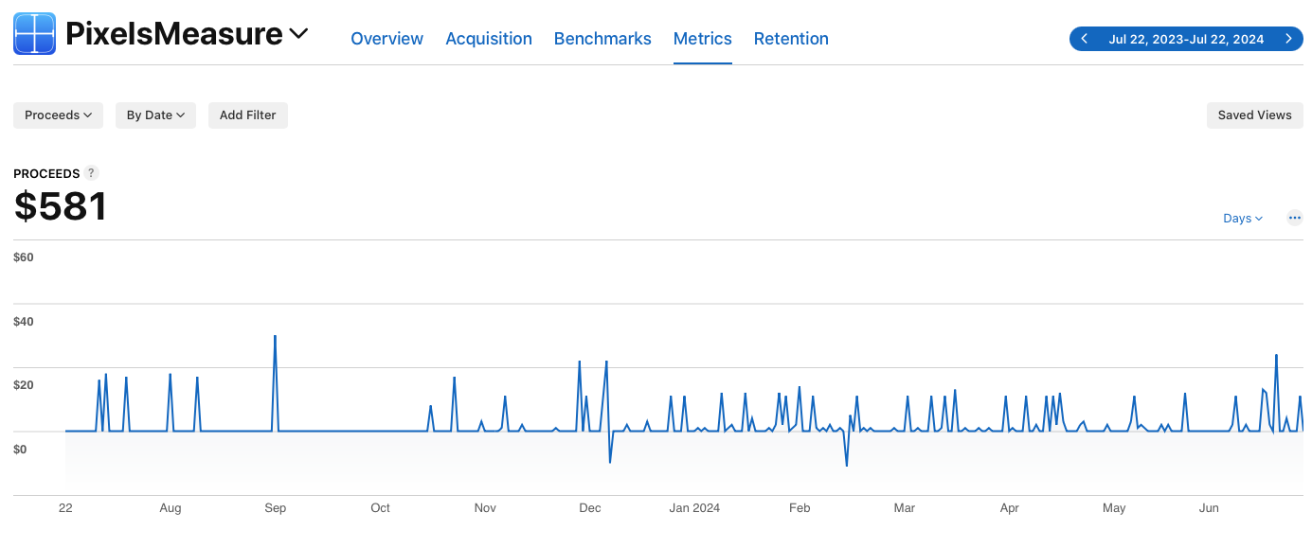The width and height of the screenshot is (1312, 548).
Task: Select the Metrics tab
Action: coord(702,39)
